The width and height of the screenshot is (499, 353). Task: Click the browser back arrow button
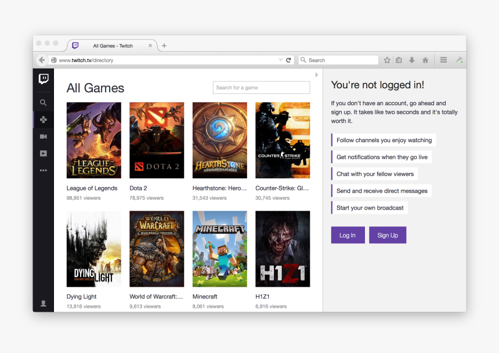[42, 60]
